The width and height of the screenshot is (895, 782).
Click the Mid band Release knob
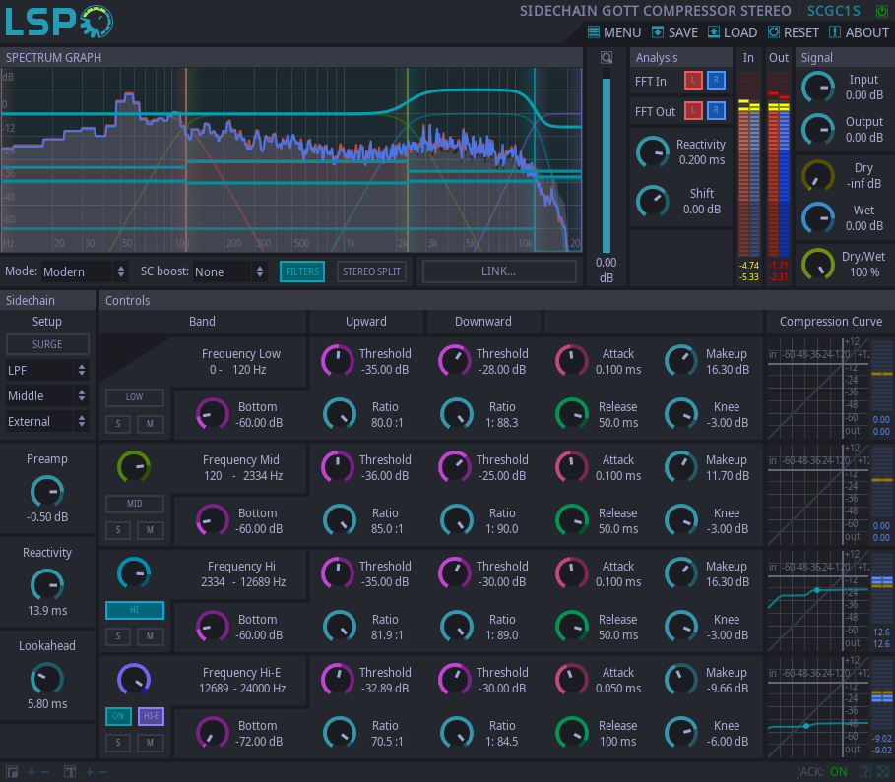click(x=572, y=520)
